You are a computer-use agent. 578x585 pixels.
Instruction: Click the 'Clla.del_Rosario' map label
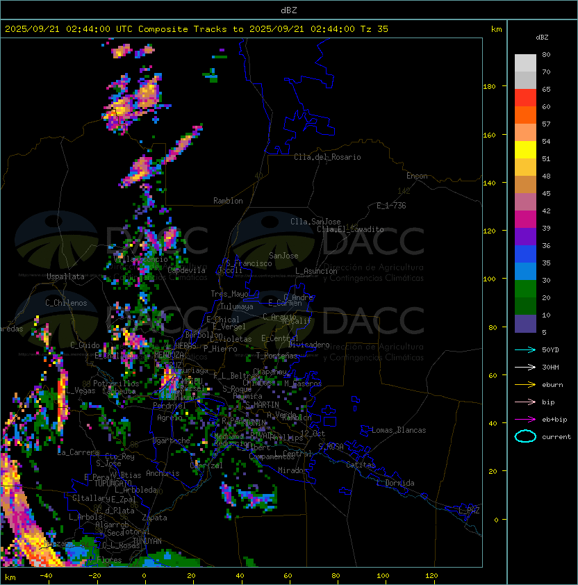click(x=327, y=157)
